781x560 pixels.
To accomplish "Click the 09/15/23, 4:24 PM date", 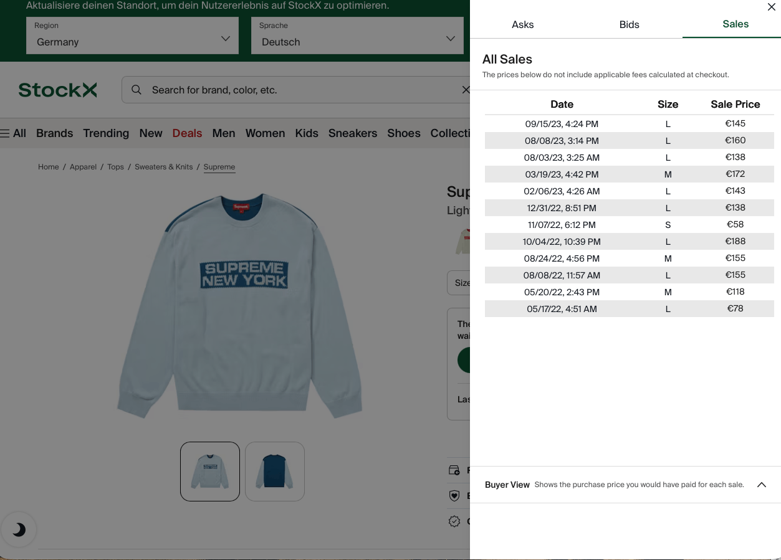I will click(562, 124).
